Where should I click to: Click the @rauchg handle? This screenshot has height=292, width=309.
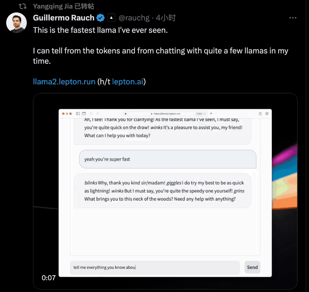click(x=134, y=18)
